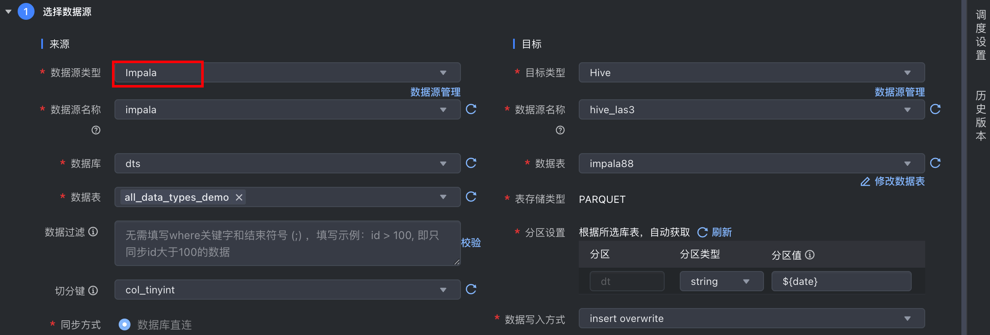Image resolution: width=990 pixels, height=335 pixels.
Task: Refresh the target impala88 table list
Action: (935, 163)
